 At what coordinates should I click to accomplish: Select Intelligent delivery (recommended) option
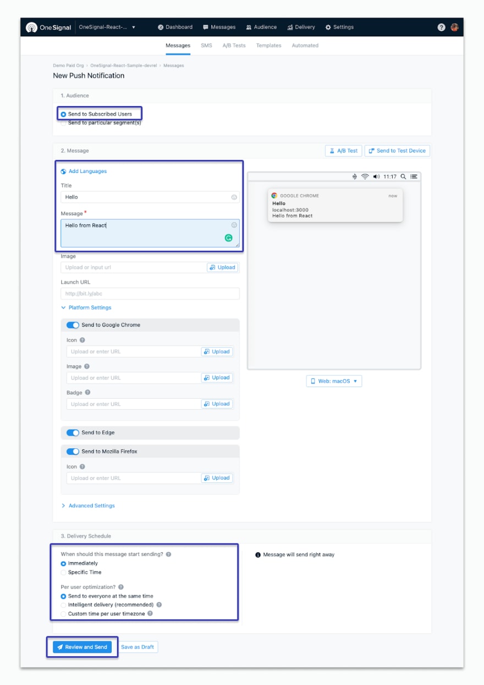64,605
